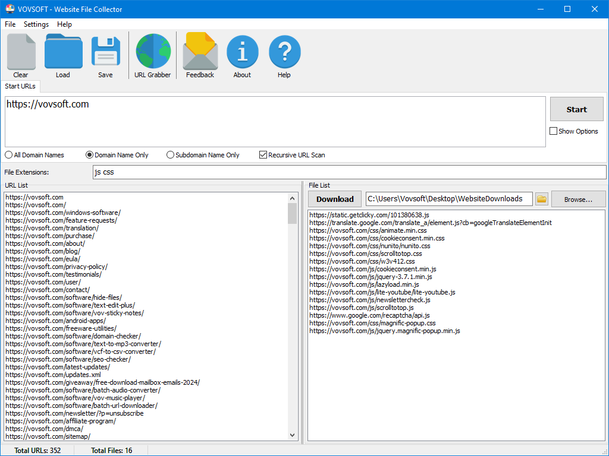
Task: Disable the Recursive URL Scan checkbox
Action: click(x=263, y=154)
